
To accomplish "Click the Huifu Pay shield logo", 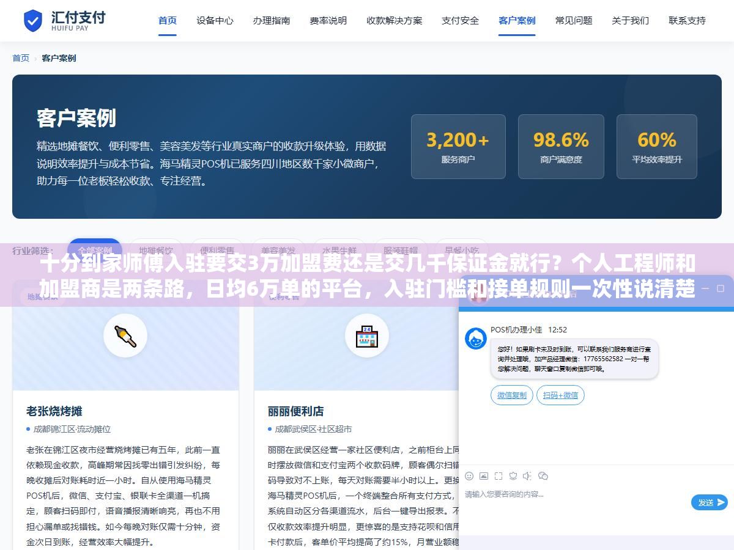I will [33, 20].
